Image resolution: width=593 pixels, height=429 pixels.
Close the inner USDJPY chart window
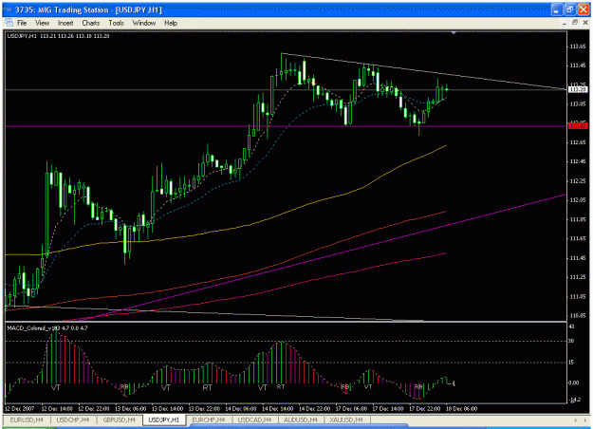pyautogui.click(x=585, y=23)
